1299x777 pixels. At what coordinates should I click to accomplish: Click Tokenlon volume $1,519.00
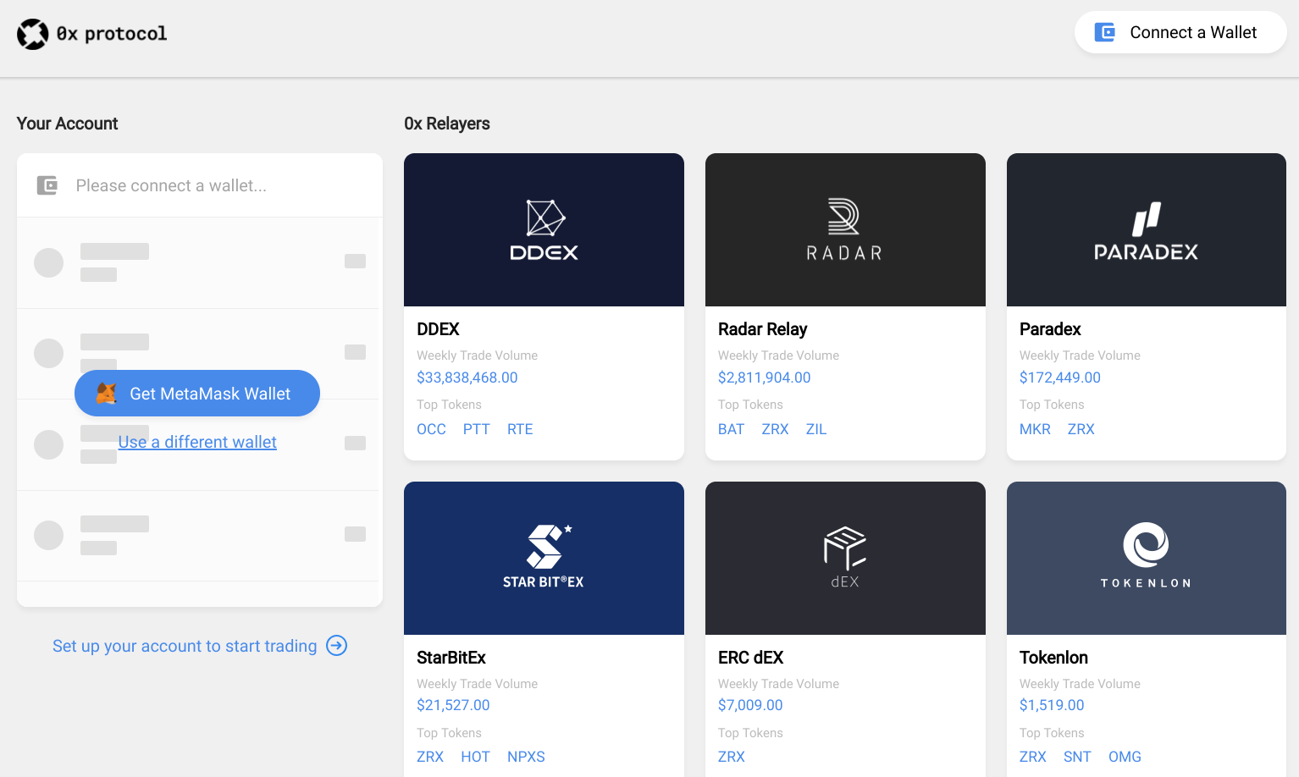(1052, 705)
